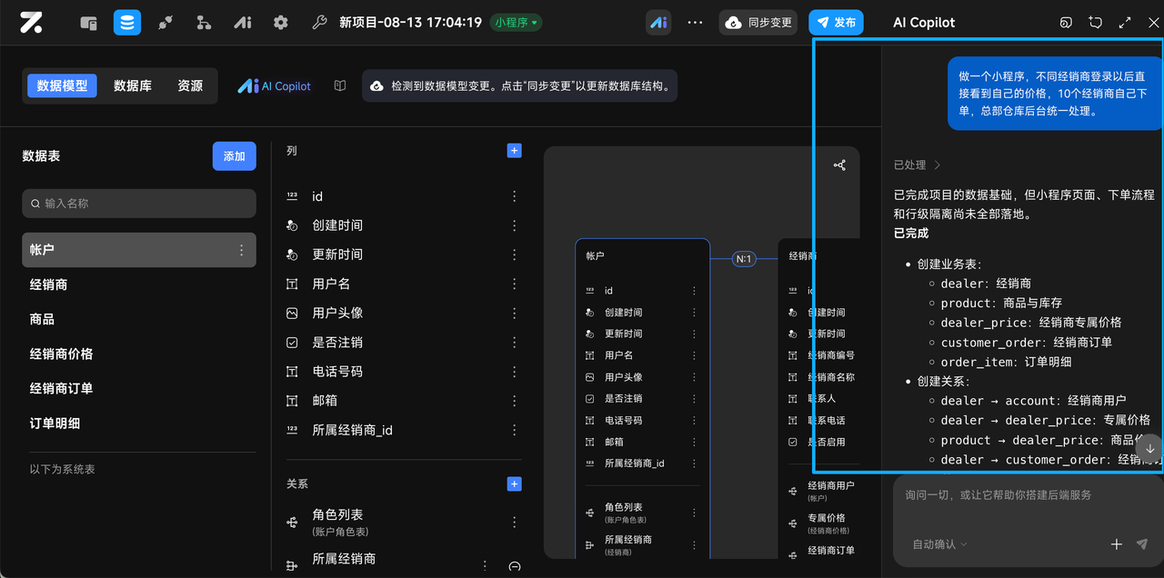Expand the AI Copilot panel to fullscreen
1164x578 pixels.
point(1125,23)
